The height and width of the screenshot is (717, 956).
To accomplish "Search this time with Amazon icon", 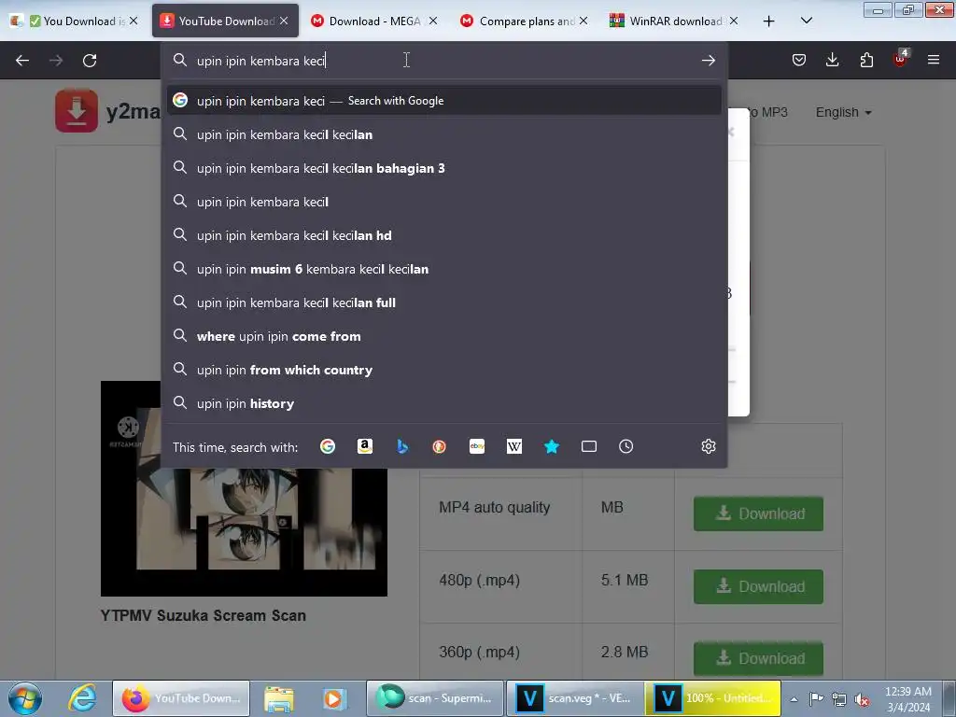I will coord(365,447).
